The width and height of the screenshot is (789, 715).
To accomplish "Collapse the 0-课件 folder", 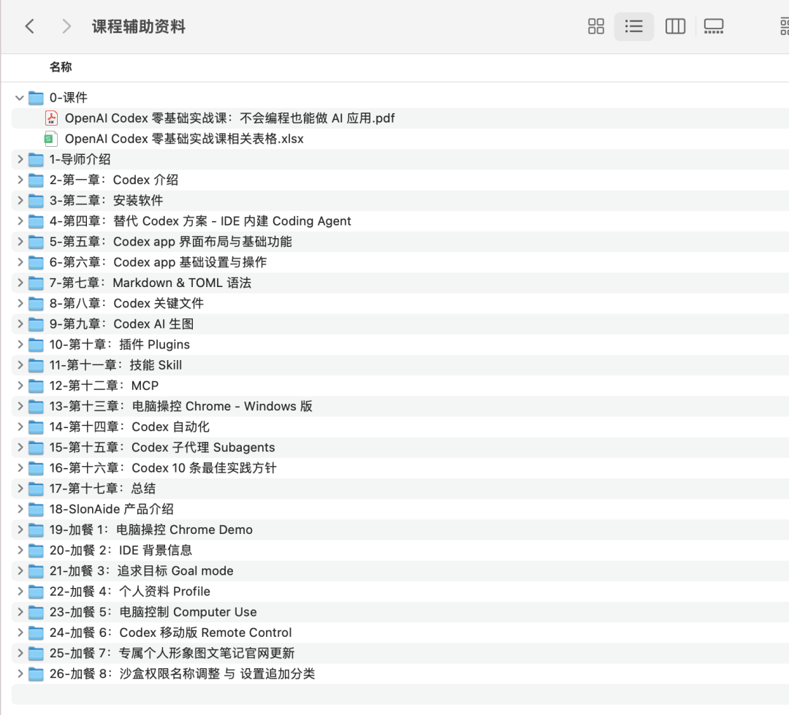I will (x=20, y=98).
